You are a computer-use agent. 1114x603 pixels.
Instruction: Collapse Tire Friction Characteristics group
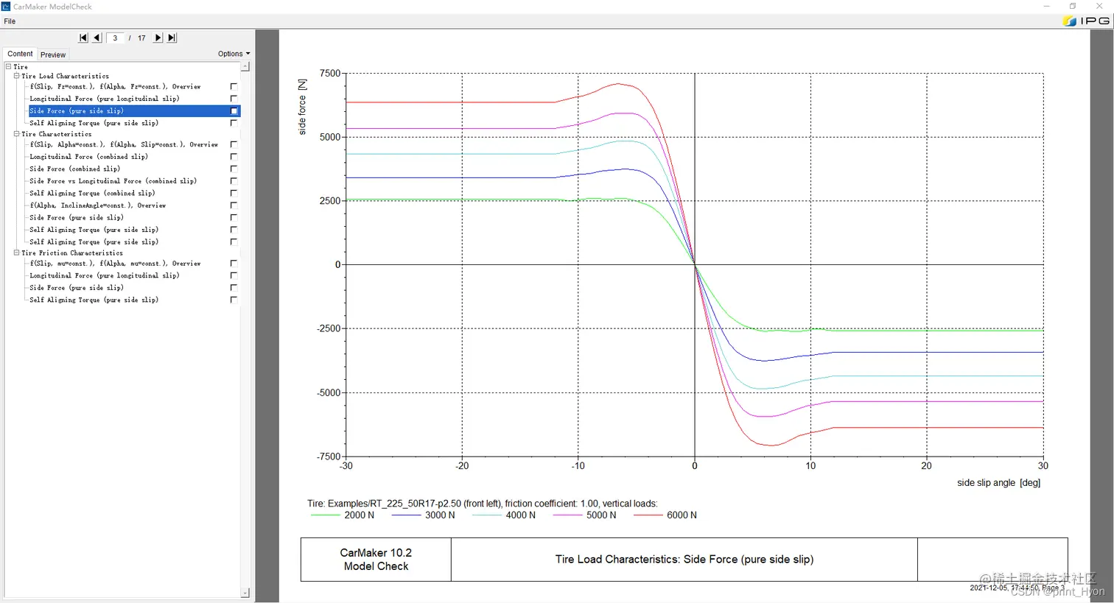tap(16, 253)
